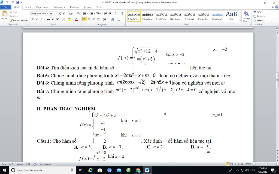Switch to Outline view

click(x=239, y=164)
